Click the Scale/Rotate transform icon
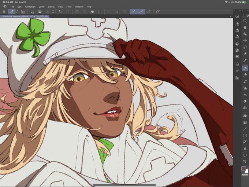This screenshot has width=249, height=187. tap(100, 12)
